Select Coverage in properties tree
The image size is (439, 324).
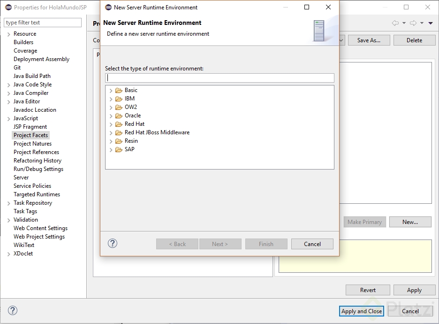pyautogui.click(x=25, y=50)
